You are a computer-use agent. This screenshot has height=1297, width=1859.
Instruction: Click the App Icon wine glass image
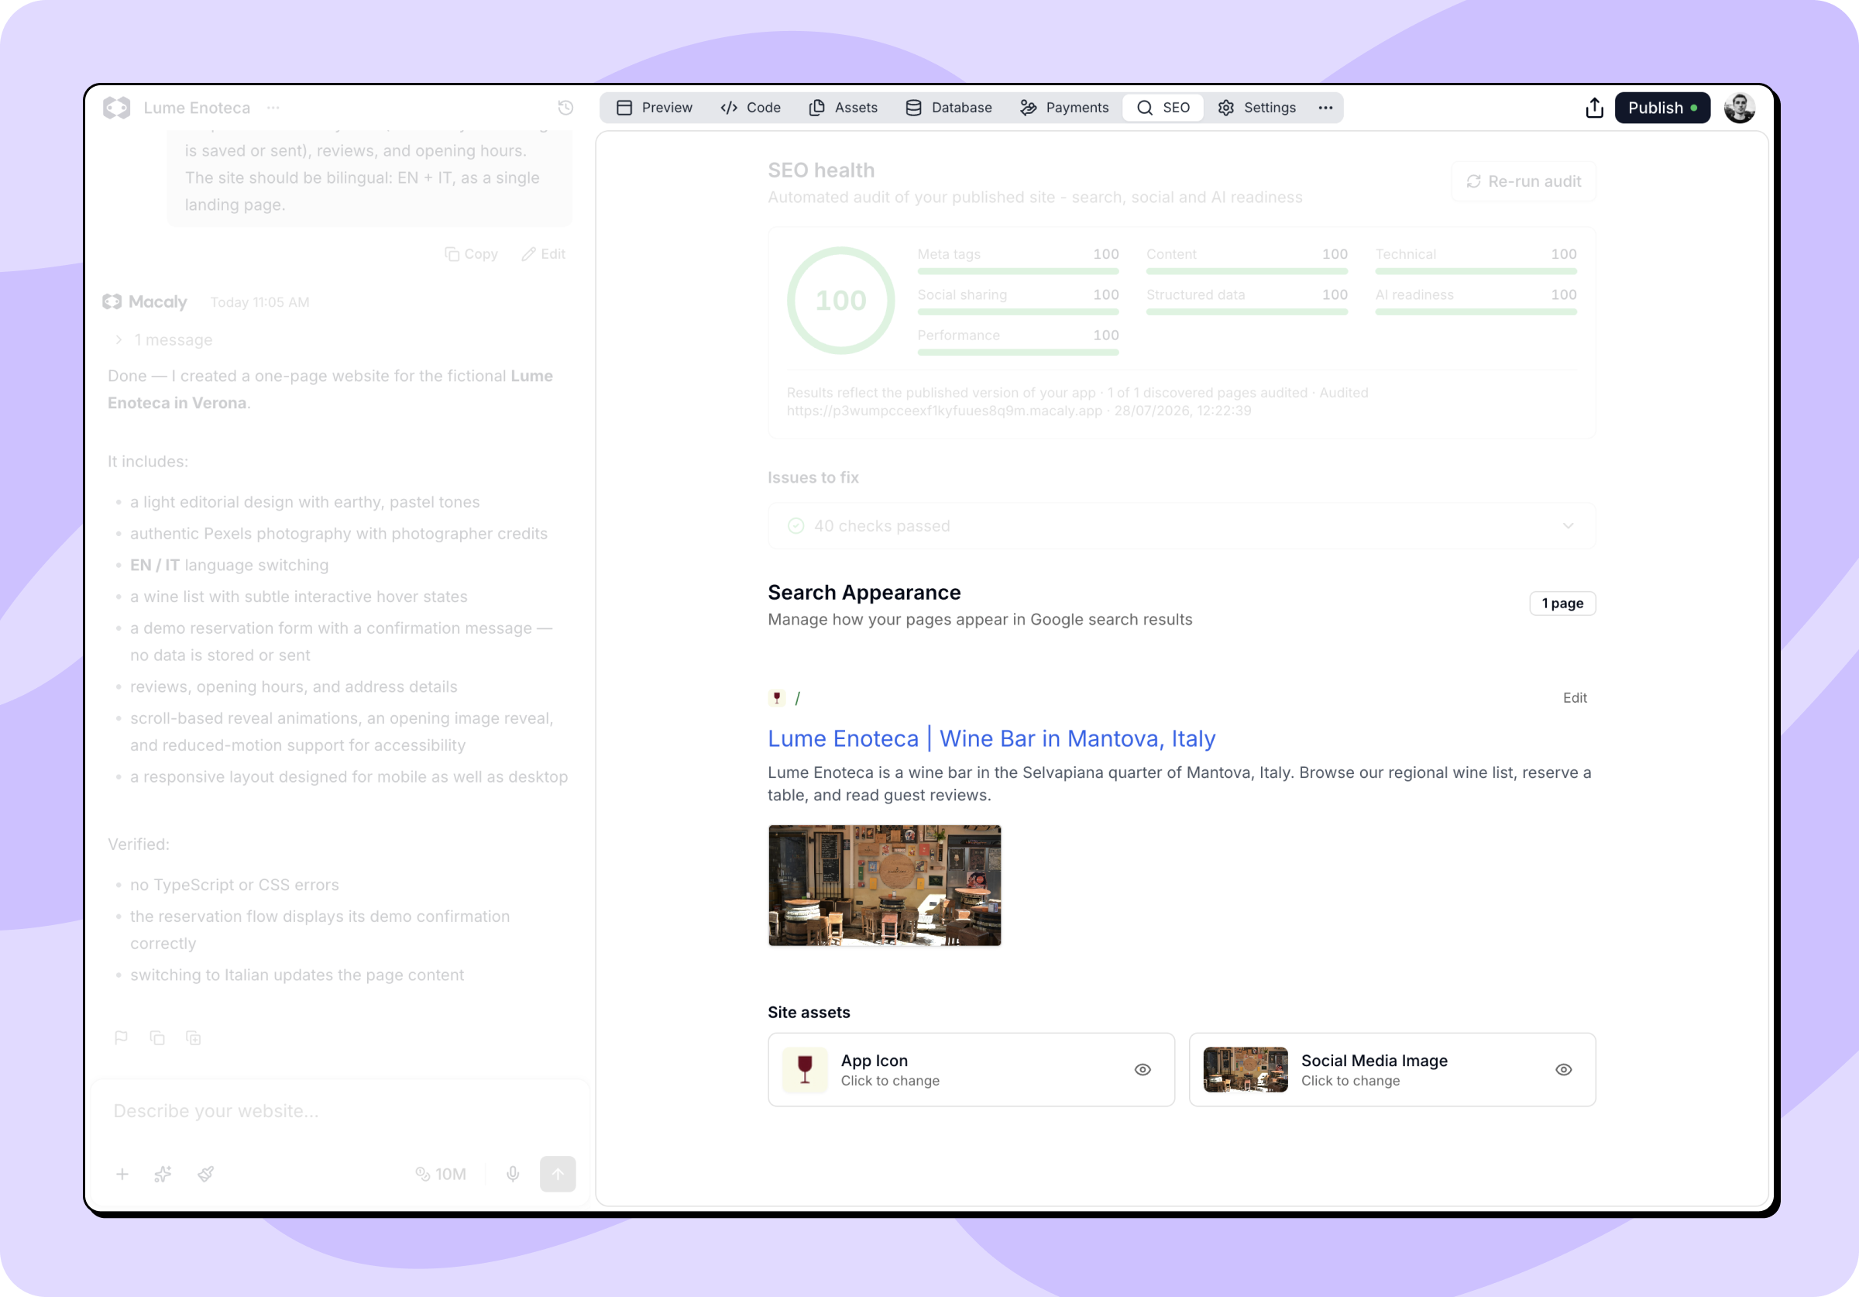805,1069
